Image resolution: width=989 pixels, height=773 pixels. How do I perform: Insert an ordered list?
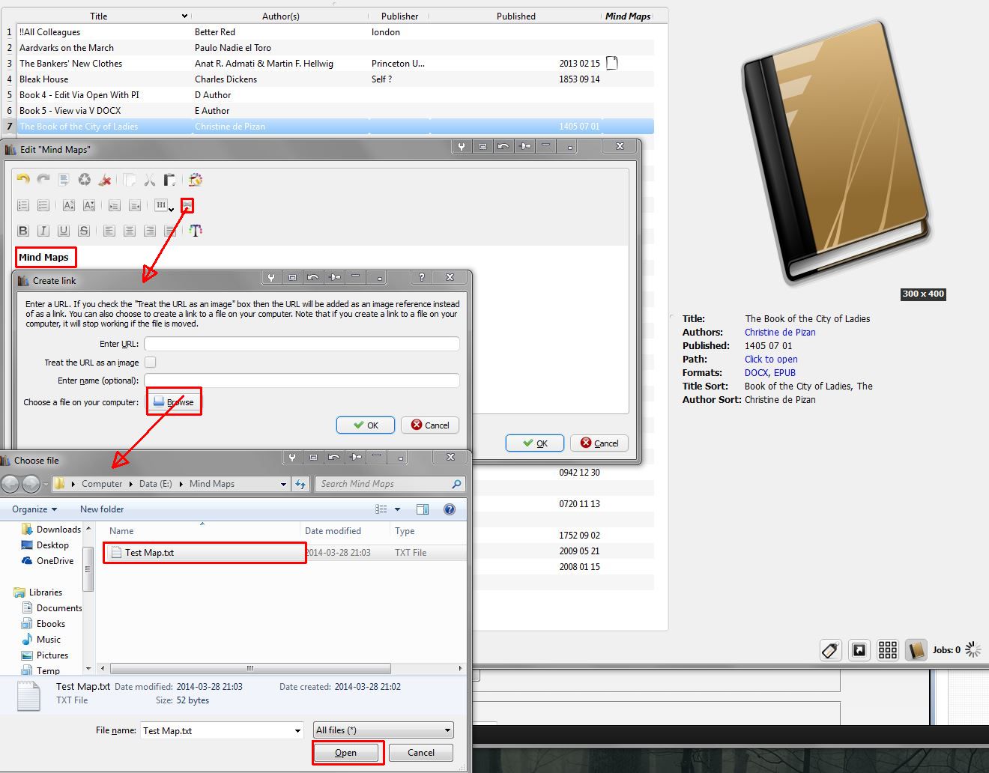point(23,205)
